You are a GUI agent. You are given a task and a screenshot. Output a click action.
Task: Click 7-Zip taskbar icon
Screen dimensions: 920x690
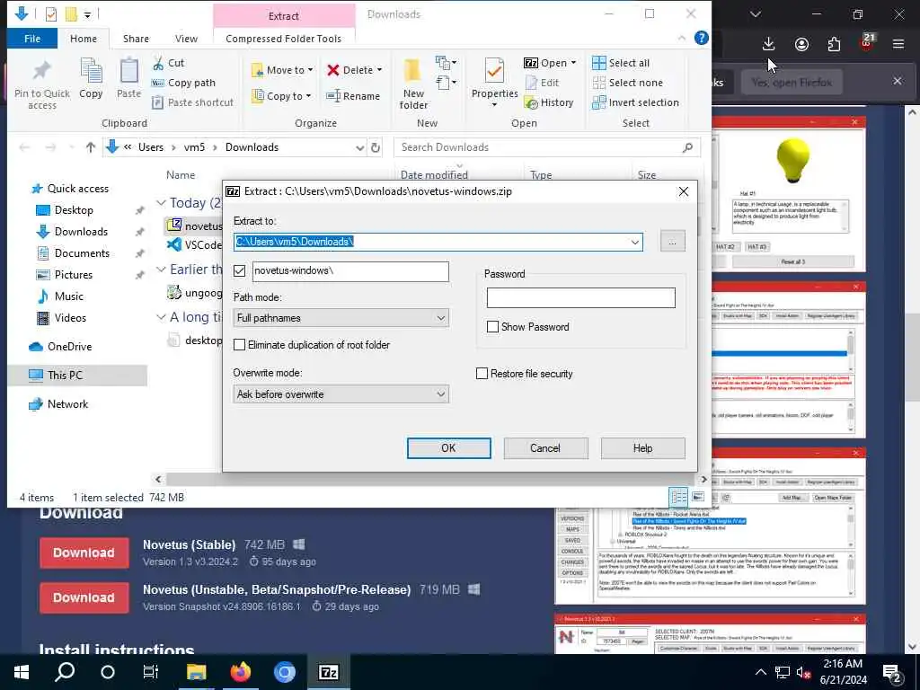click(328, 672)
